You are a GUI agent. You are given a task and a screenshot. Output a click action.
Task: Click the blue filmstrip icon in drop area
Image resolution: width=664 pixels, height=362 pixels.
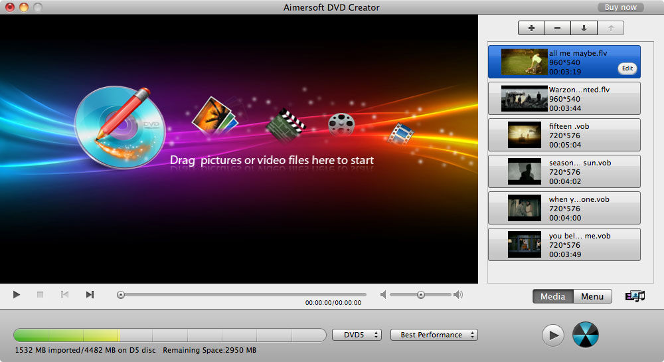point(401,134)
